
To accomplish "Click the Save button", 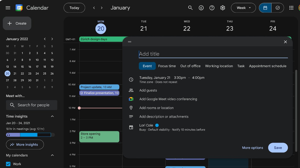I will point(278,148).
